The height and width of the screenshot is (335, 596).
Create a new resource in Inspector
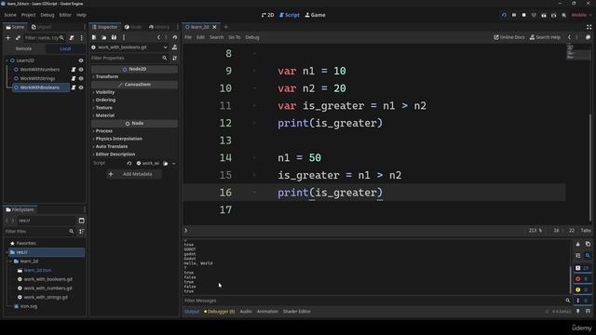click(x=94, y=37)
